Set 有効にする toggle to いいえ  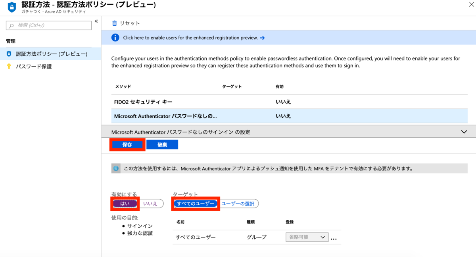(x=151, y=203)
